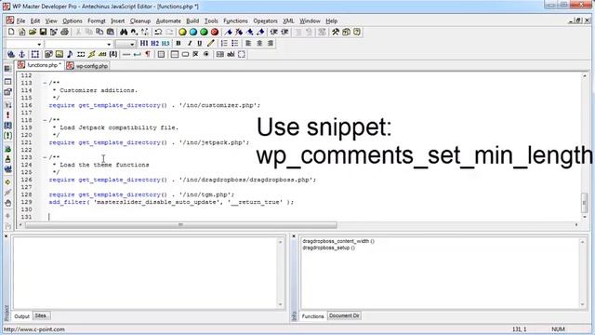Align text center
595x335 pixels.
pyautogui.click(x=259, y=44)
